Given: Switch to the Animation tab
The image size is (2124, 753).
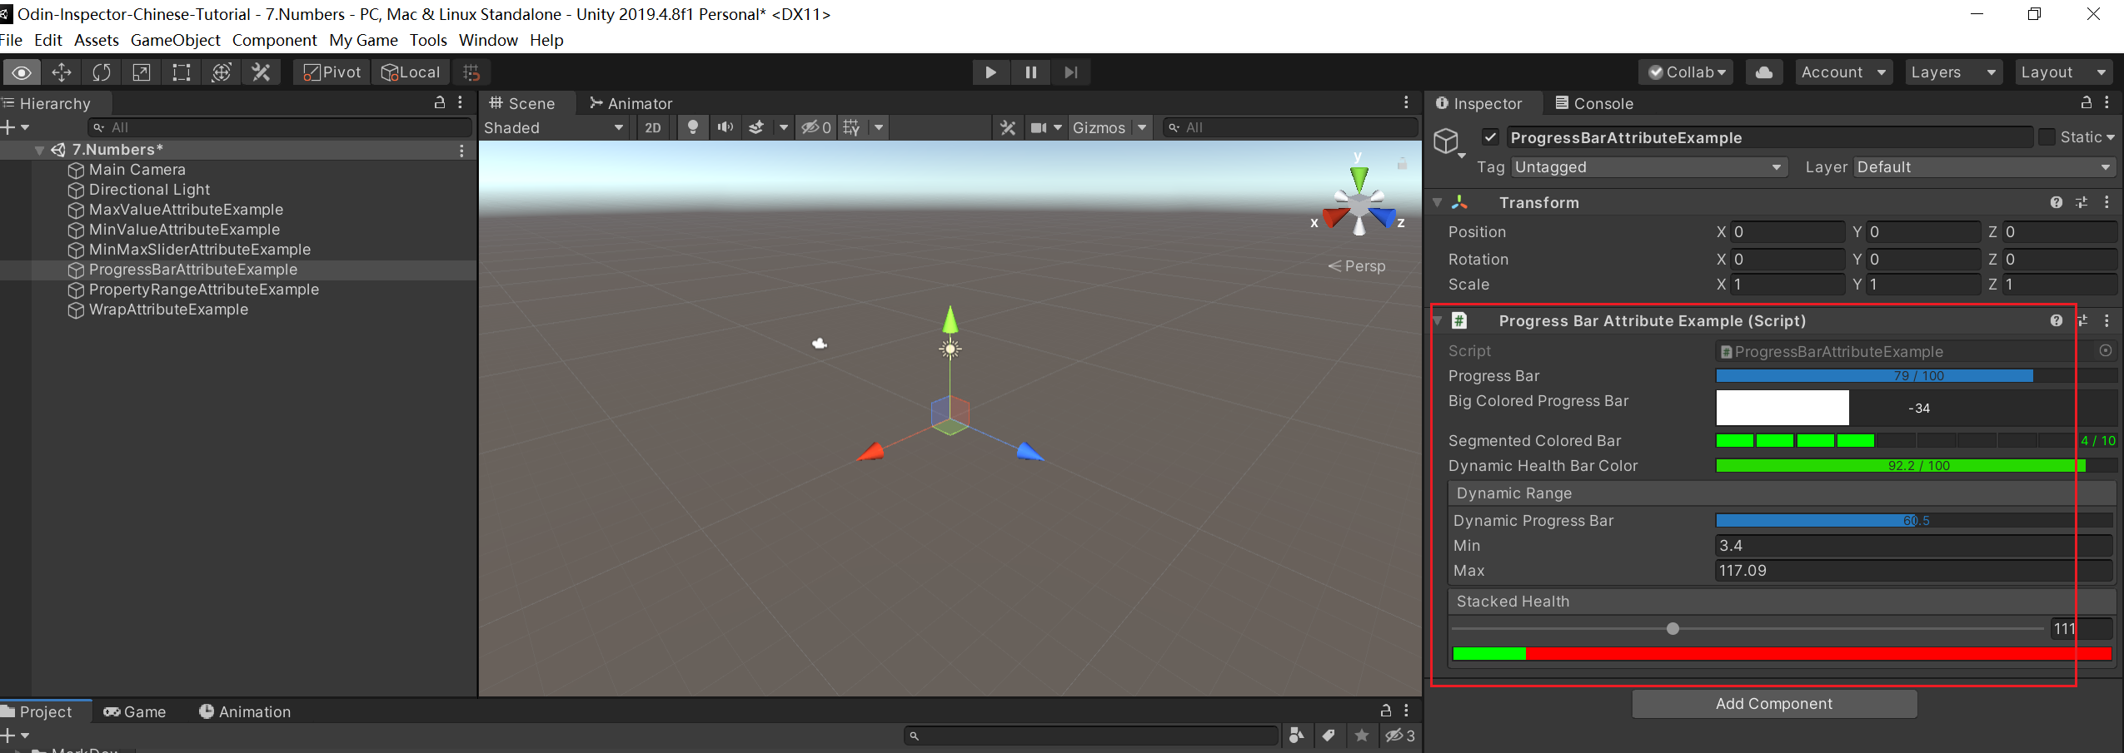Looking at the screenshot, I should click(x=245, y=711).
